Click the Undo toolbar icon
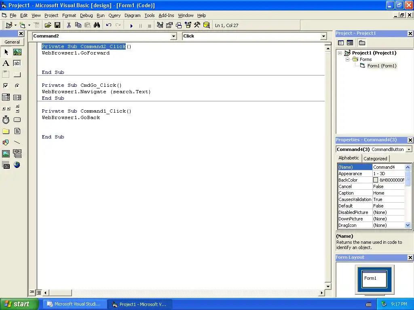 pos(108,25)
